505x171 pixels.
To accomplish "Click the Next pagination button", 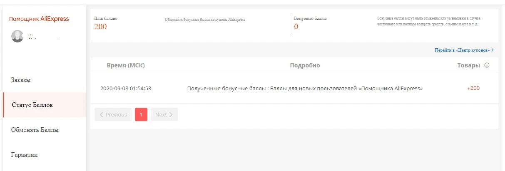I will tap(164, 114).
